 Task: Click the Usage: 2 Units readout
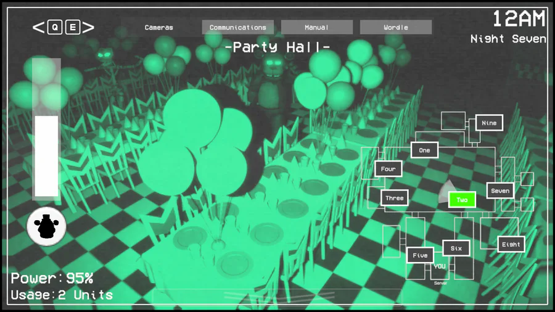[x=62, y=295]
